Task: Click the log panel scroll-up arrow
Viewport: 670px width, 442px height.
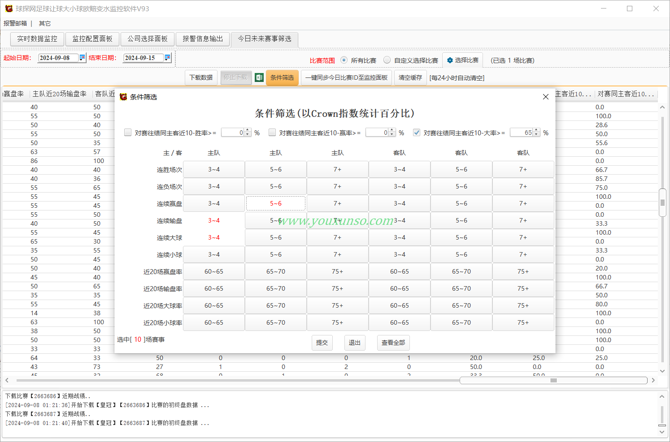Action: 662,397
